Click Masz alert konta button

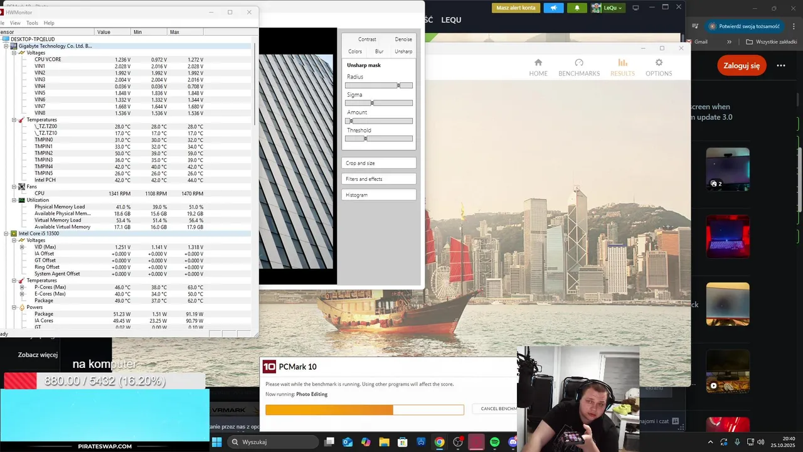[x=516, y=8]
